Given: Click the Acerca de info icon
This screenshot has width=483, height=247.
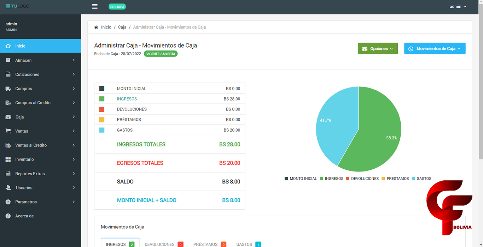Looking at the screenshot, I should click(8, 216).
